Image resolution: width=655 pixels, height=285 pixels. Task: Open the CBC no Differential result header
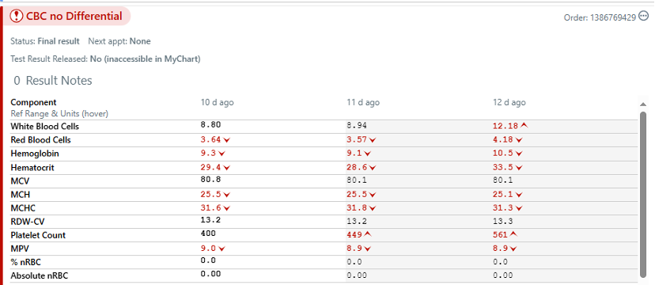point(70,17)
